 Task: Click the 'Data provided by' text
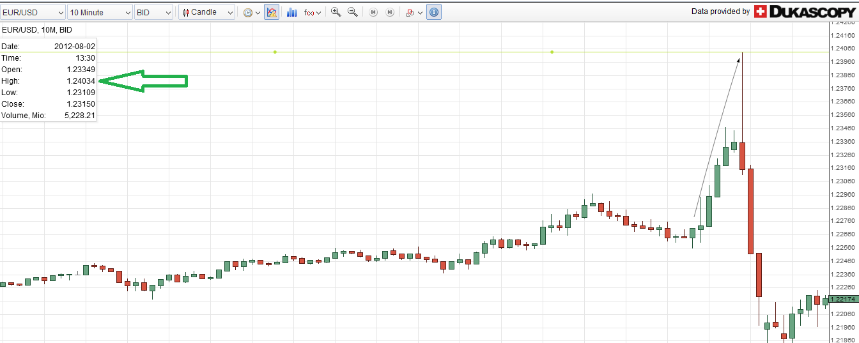click(721, 11)
